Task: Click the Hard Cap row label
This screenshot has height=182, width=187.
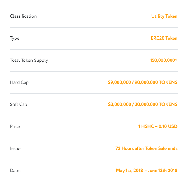Action: coord(19,82)
